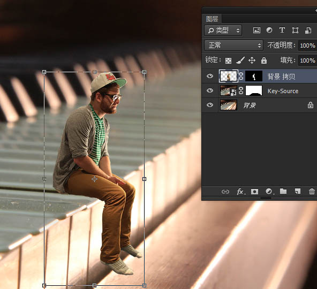Click transform handle at bottom center
The height and width of the screenshot is (289, 317).
tap(94, 285)
